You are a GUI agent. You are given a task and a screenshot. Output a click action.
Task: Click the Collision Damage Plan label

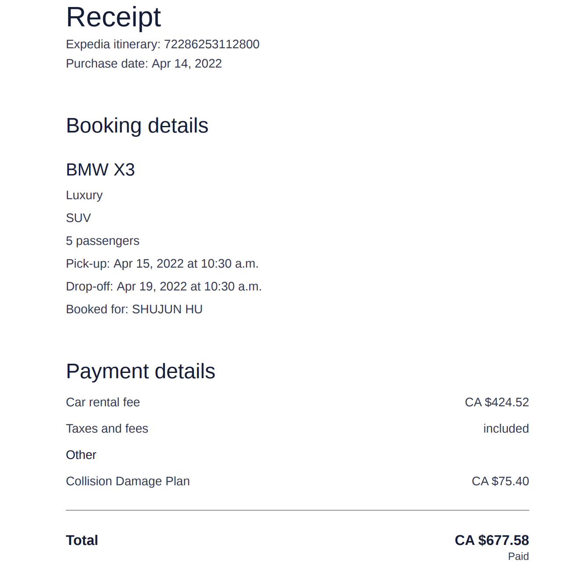pos(128,481)
